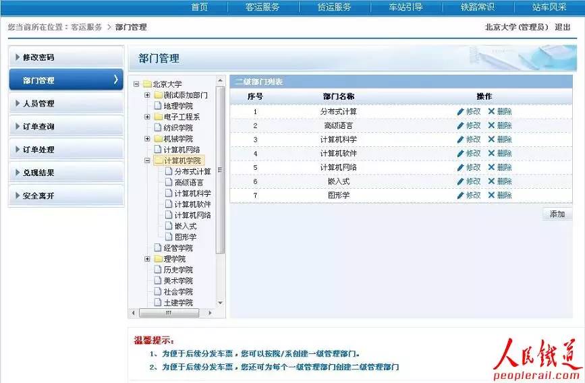
Task: Click document icon of 经管学院
Action: pyautogui.click(x=158, y=247)
